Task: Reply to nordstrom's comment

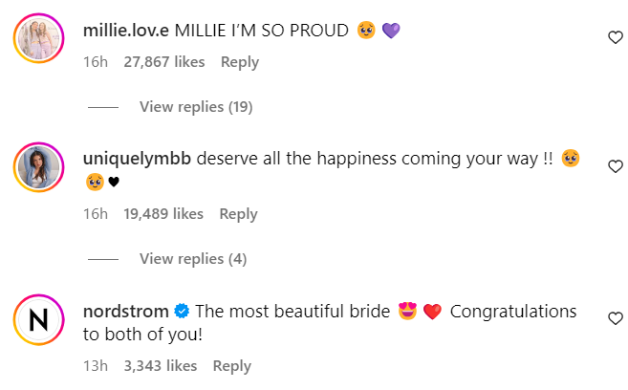Action: [232, 366]
